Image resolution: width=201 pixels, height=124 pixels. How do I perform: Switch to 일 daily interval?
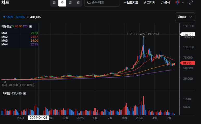54,2
